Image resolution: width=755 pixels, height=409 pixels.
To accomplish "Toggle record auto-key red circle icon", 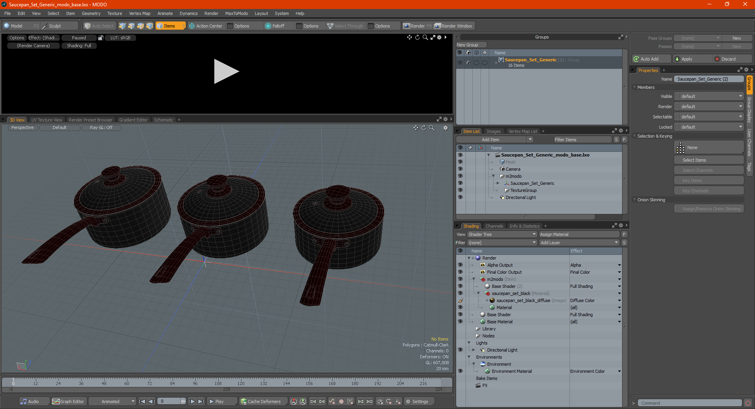I will [x=341, y=402].
